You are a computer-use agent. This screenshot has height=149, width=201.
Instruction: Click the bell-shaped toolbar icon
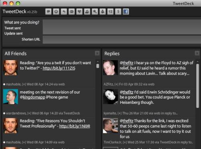pyautogui.click(x=103, y=12)
